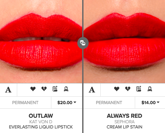
Task: Click the vanity mirror icon under Always Red
Action: [x=150, y=89]
